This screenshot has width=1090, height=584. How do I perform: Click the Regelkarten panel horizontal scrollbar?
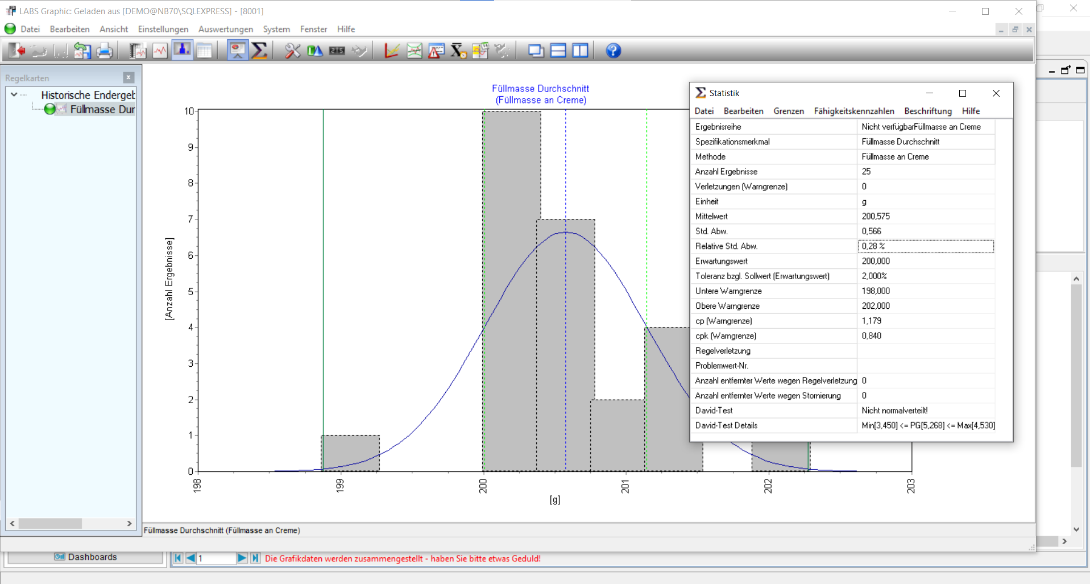coord(50,524)
